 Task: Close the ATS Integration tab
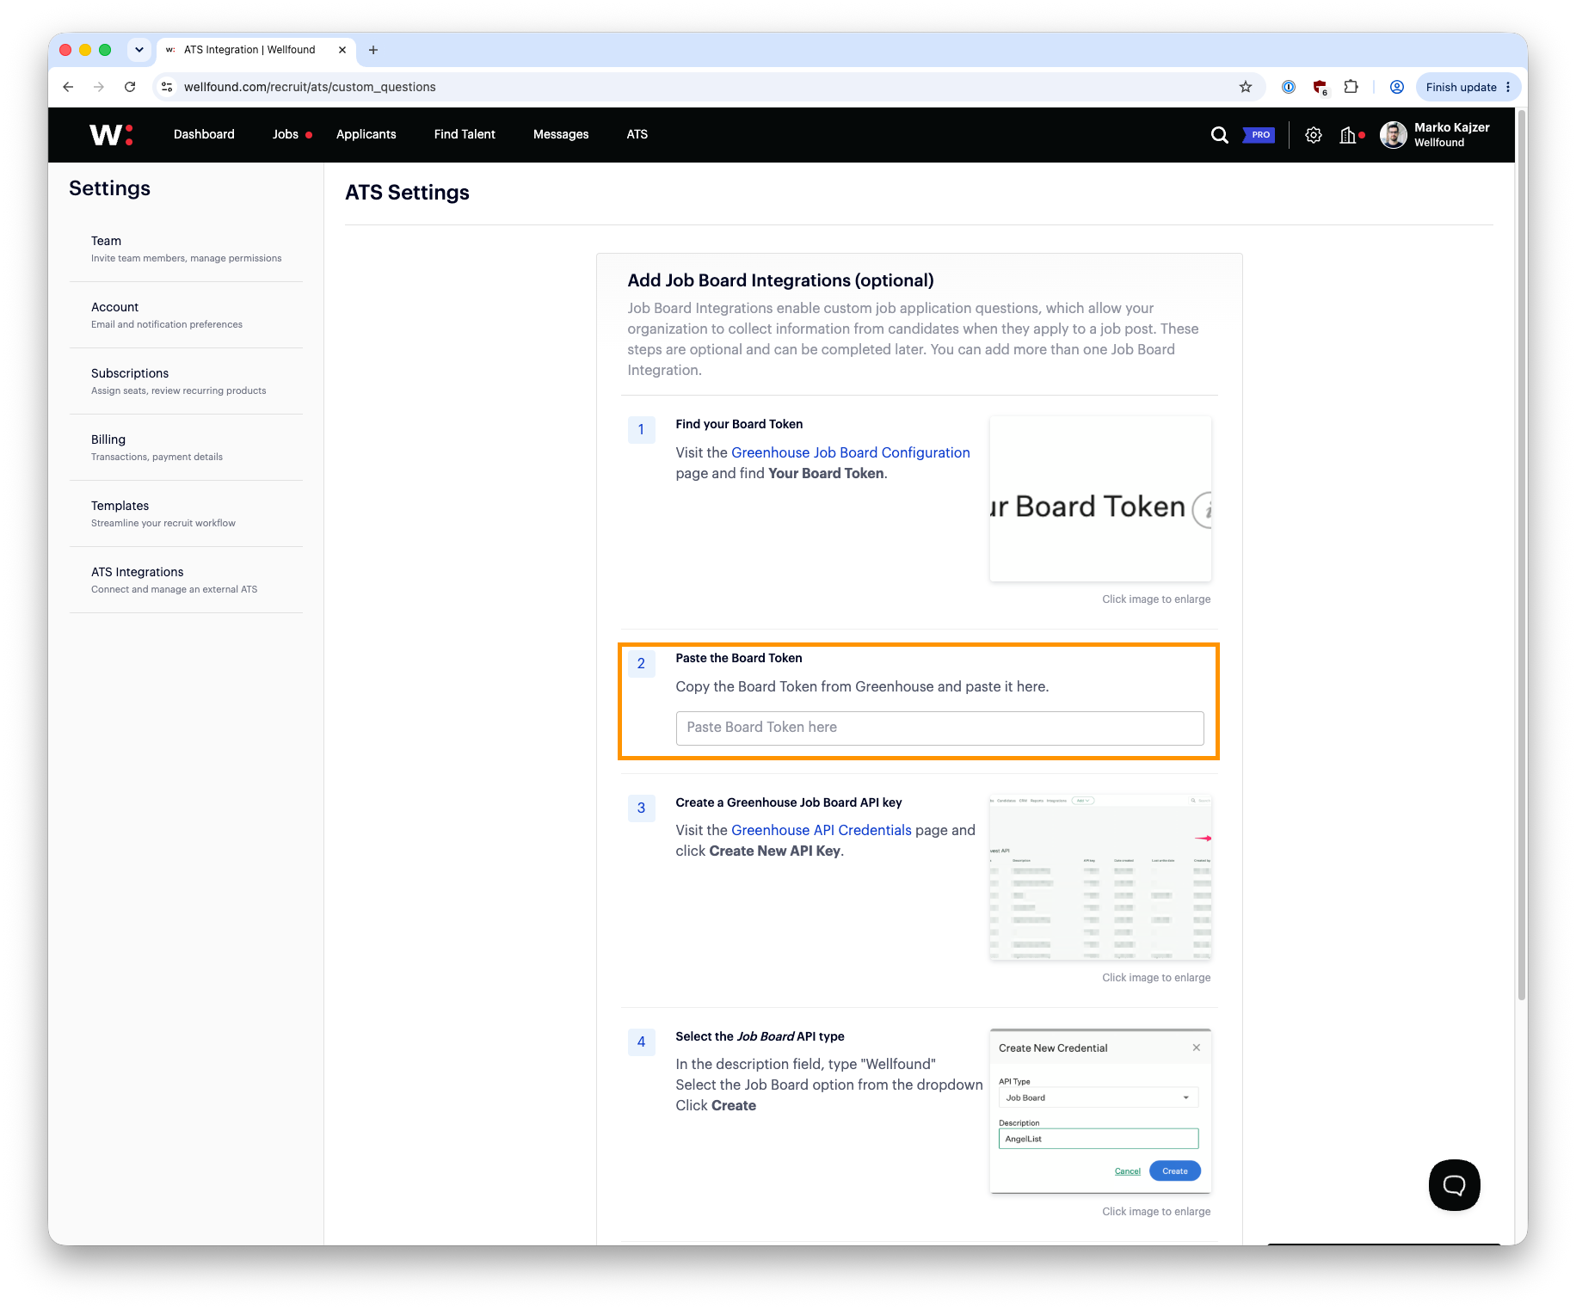point(342,50)
